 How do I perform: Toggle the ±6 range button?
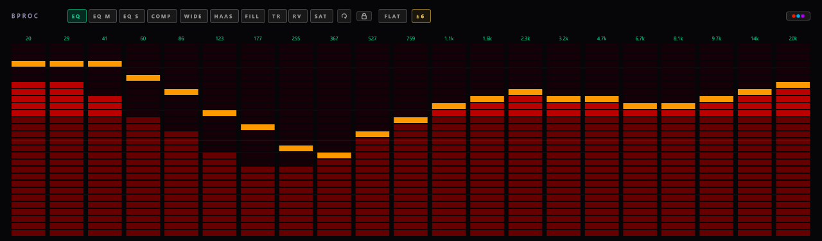point(421,16)
